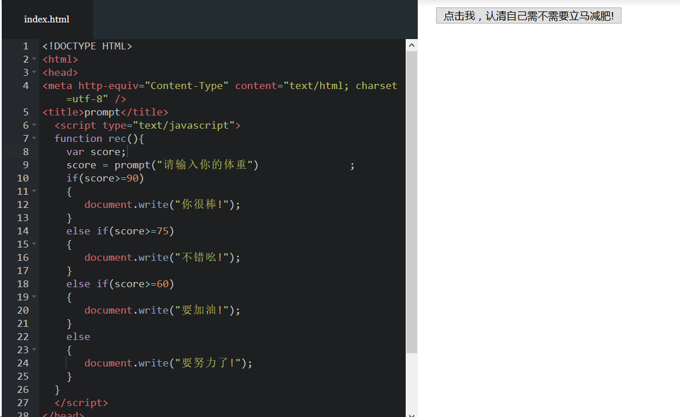Click line number 13 in the gutter
This screenshot has height=417, width=680.
point(22,218)
